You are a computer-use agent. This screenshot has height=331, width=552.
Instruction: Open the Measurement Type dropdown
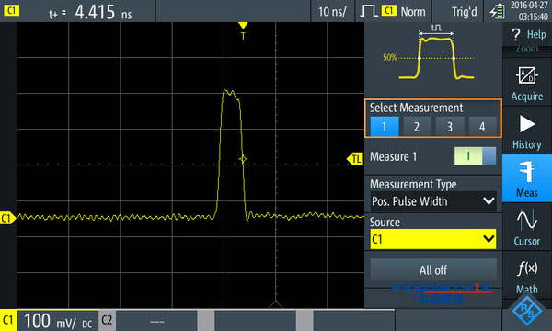433,201
